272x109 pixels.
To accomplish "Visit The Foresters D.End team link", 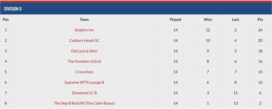I will 84,61.
